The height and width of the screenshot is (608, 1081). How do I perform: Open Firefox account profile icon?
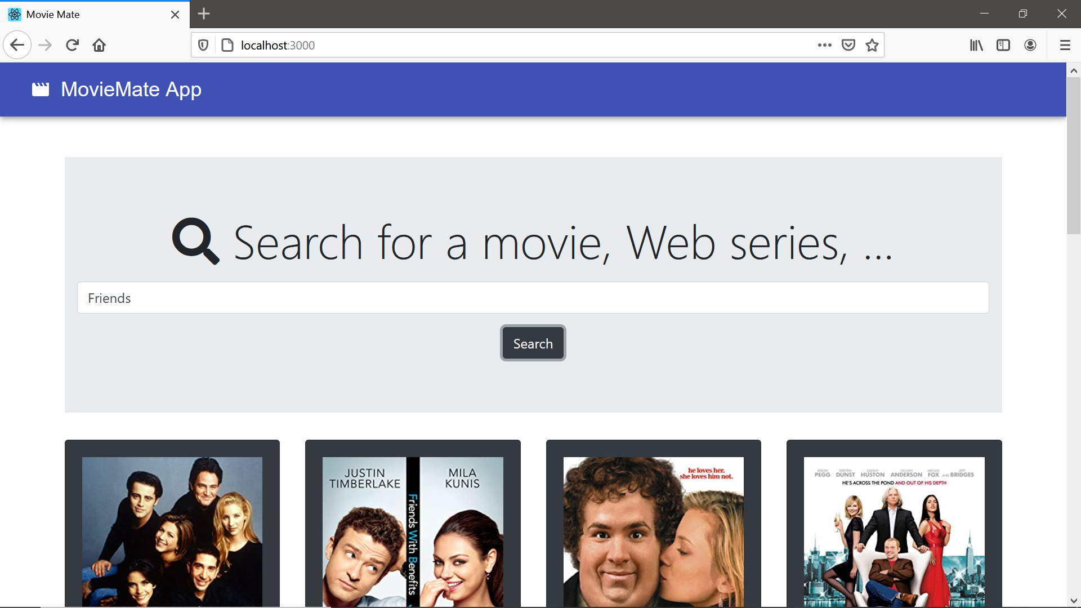coord(1030,45)
